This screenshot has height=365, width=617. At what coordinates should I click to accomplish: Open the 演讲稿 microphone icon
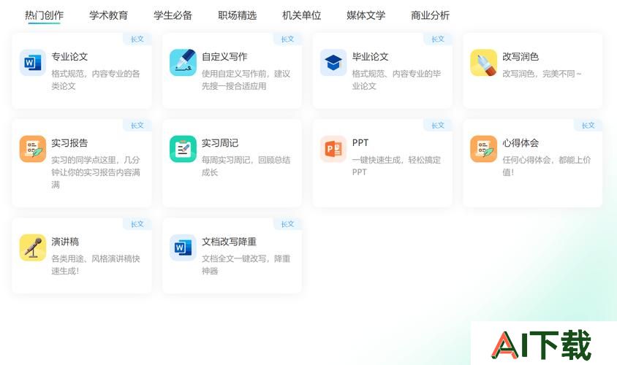[x=33, y=247]
